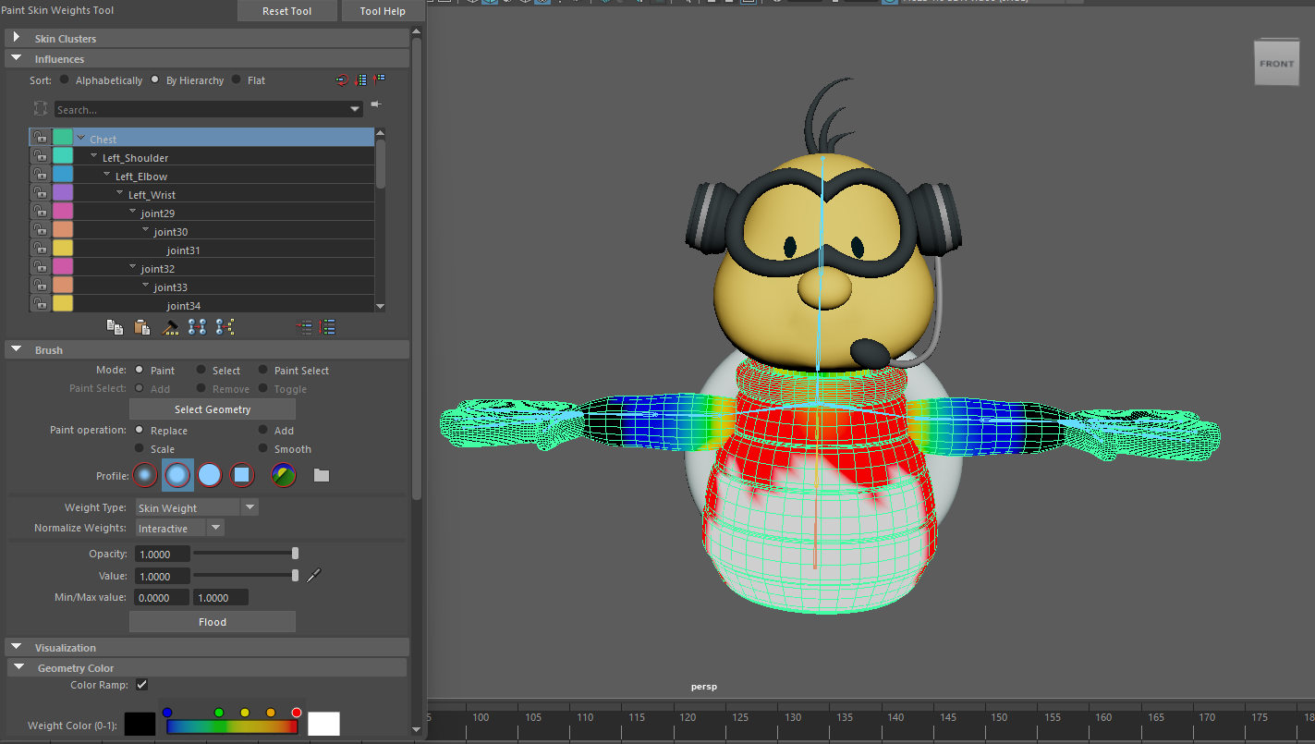Select the square brush profile

pos(242,475)
